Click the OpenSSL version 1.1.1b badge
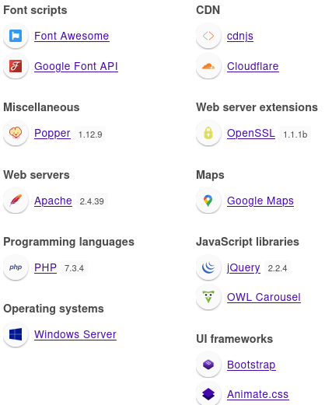This screenshot has width=325, height=405. click(x=295, y=134)
